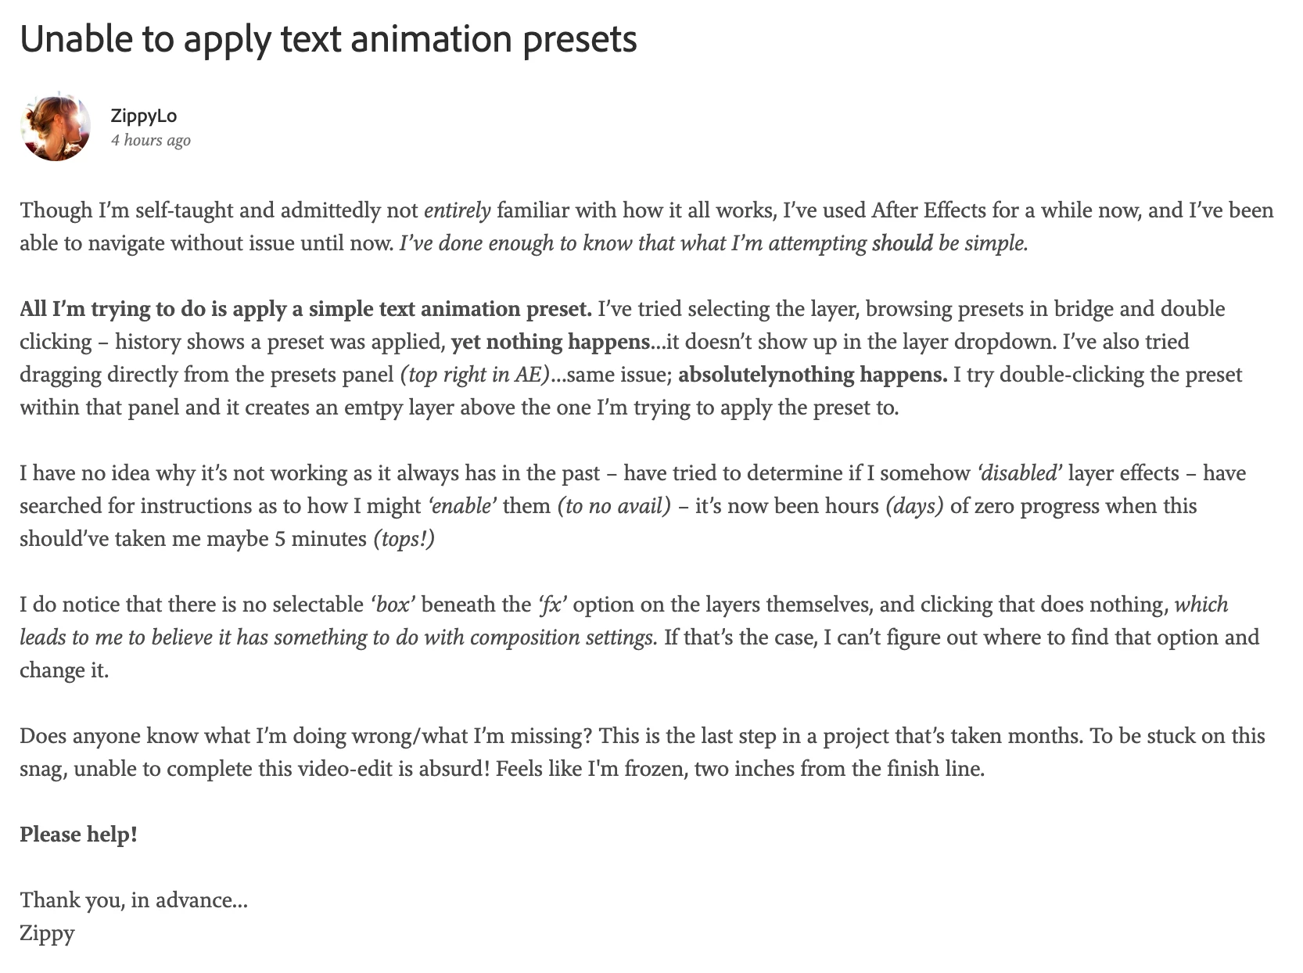Click the post title about text animation presets
1303x973 pixels.
(328, 38)
